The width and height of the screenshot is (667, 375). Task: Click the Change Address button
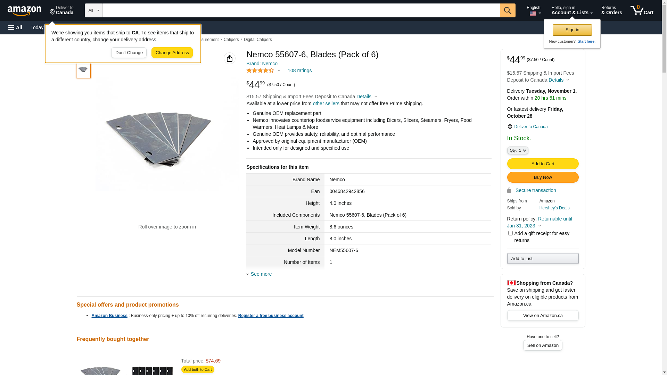pyautogui.click(x=172, y=53)
